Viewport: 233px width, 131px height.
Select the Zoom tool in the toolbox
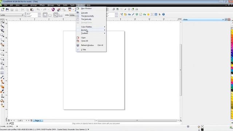pos(2,35)
